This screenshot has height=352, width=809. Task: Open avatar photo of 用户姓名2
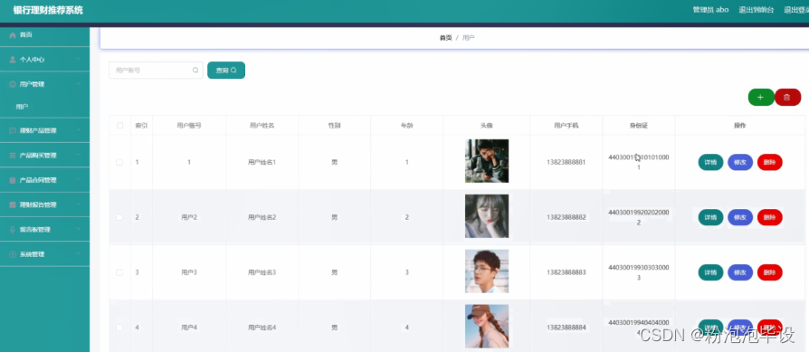487,216
